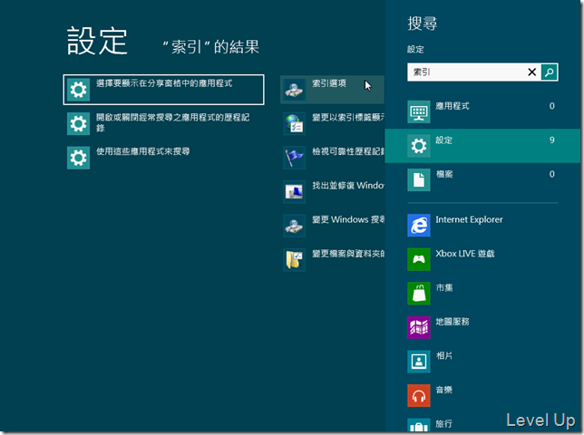Open the 變更檔案與資料夾 result text
The image size is (584, 435).
(x=348, y=254)
